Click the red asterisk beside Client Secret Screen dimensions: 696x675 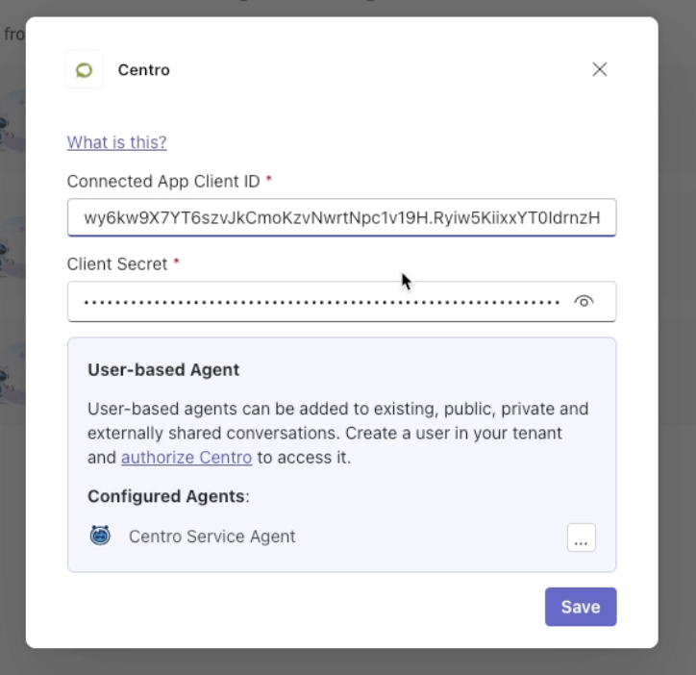pyautogui.click(x=176, y=262)
